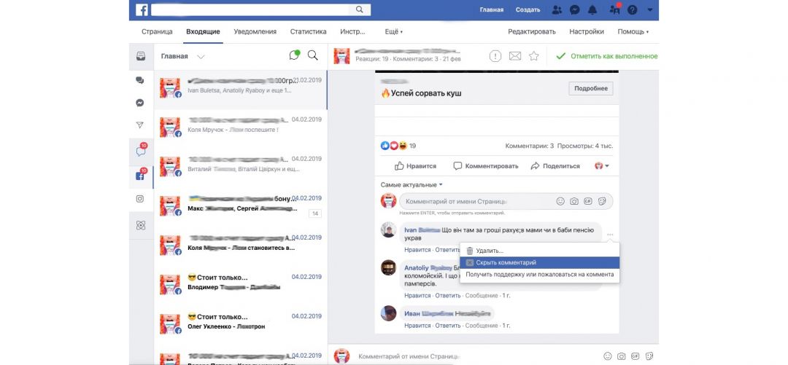Choose Скрыть комментарий from the menu
The height and width of the screenshot is (365, 788).
click(539, 262)
